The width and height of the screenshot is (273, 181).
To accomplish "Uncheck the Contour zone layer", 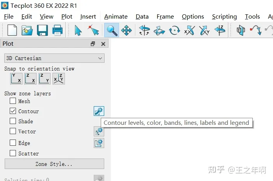I will pos(13,111).
